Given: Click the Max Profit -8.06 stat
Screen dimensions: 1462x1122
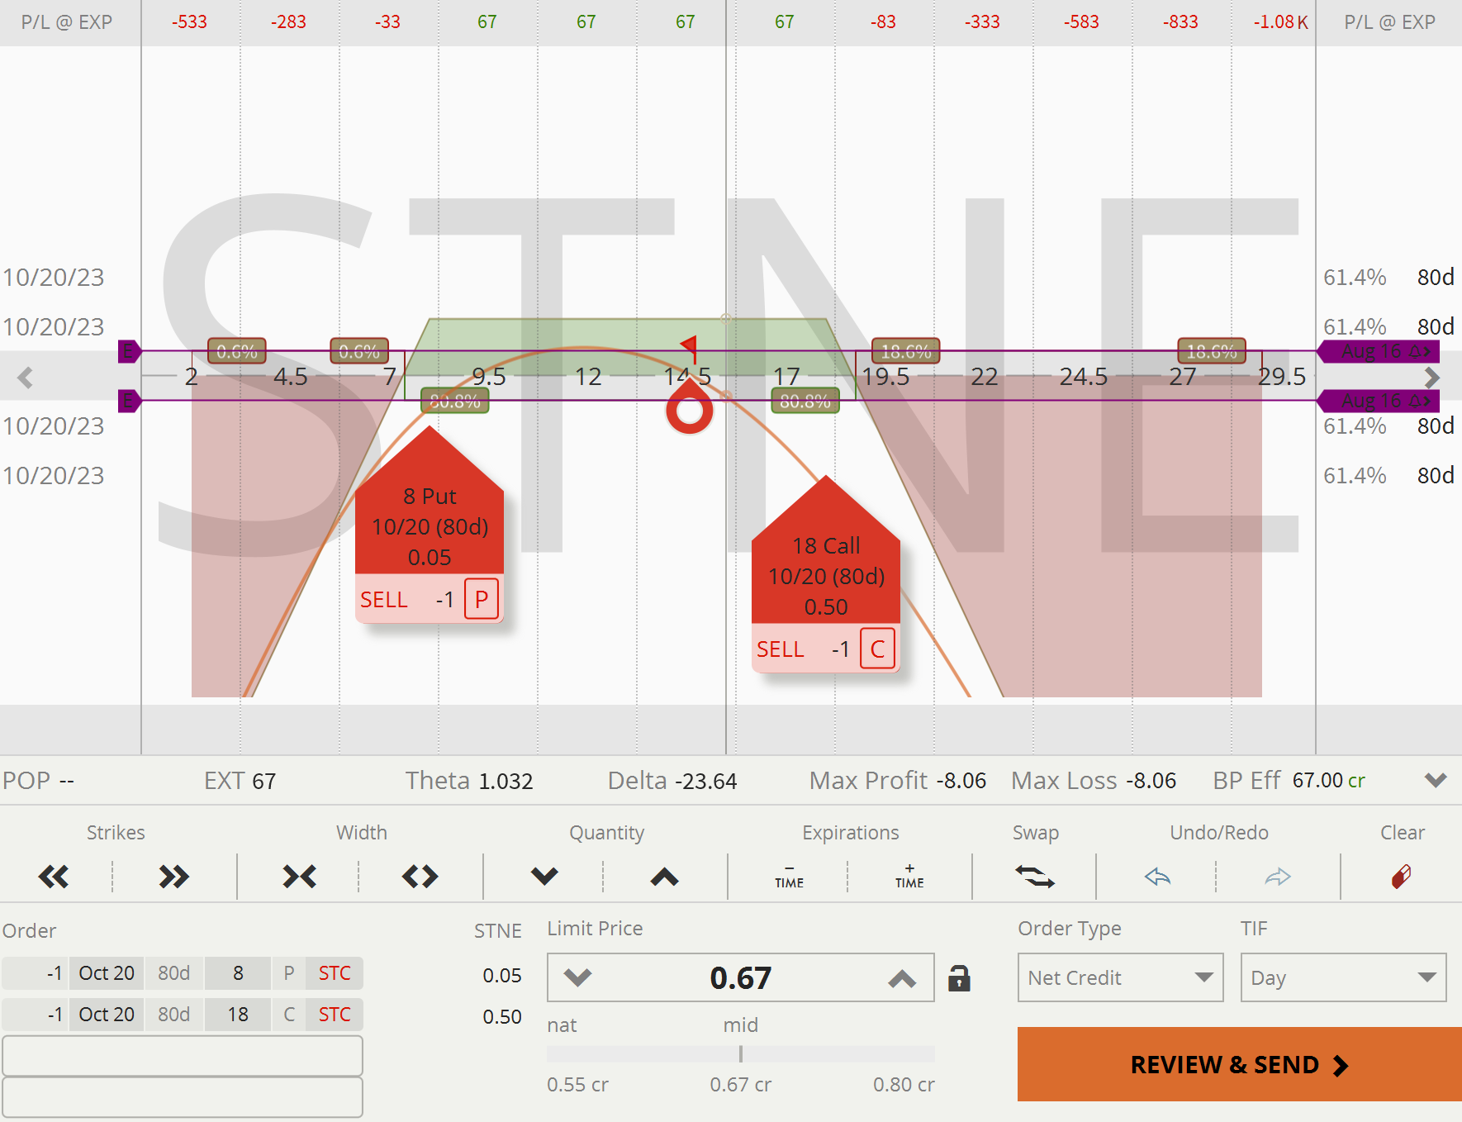Looking at the screenshot, I should click(898, 781).
